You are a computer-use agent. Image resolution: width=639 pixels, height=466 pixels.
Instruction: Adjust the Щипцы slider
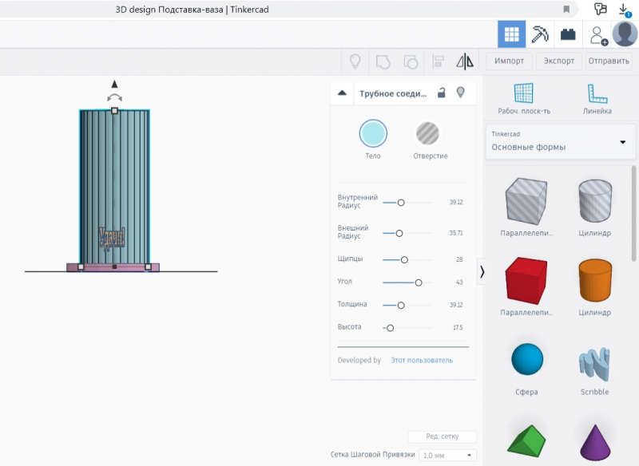(x=404, y=259)
